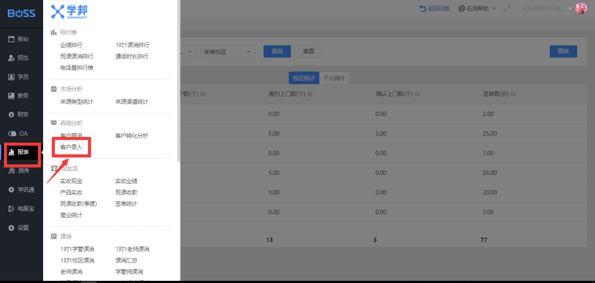Click the 邀约上门数 total 13

click(270, 240)
